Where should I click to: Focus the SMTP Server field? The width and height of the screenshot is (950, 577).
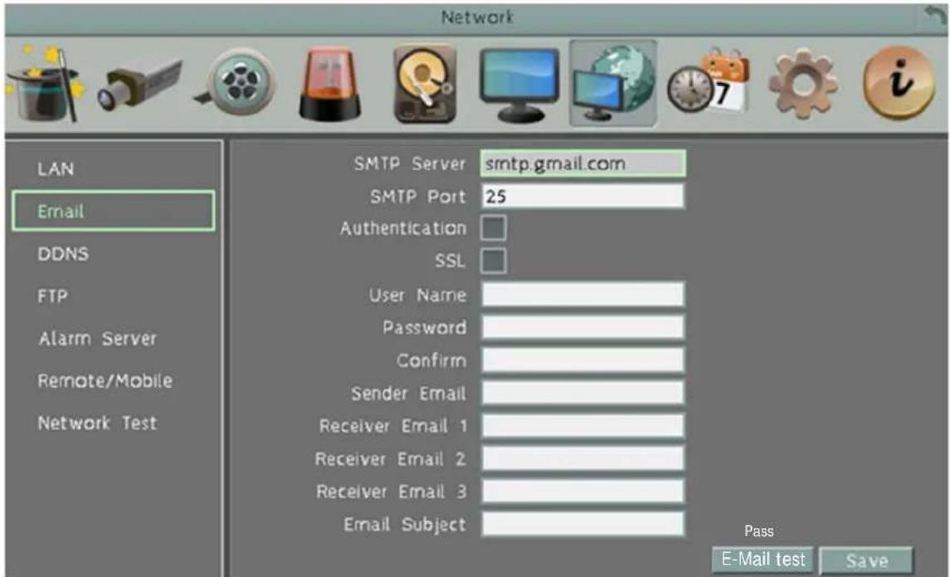(582, 164)
